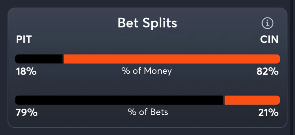Click the orange CIN segment of the money bar
Image resolution: width=295 pixels, height=135 pixels.
(x=171, y=59)
